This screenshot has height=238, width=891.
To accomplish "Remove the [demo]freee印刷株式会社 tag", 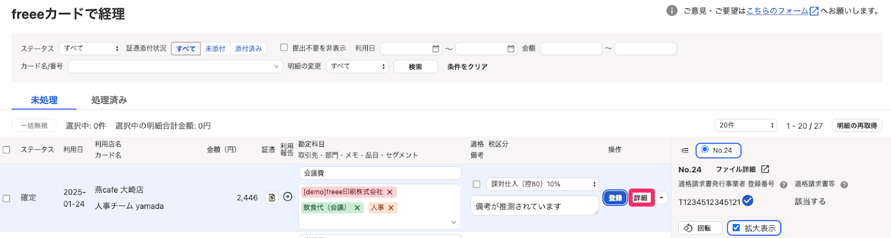I will click(390, 192).
